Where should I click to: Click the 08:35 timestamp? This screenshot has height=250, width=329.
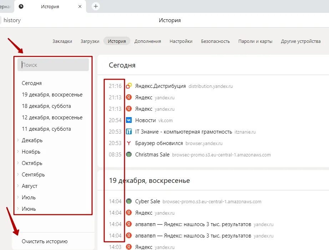click(115, 154)
